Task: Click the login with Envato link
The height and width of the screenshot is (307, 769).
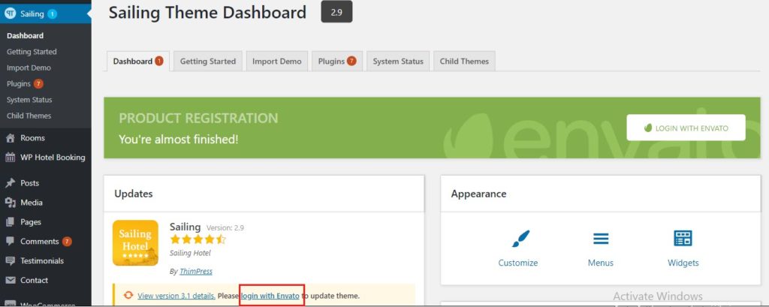Action: point(270,296)
